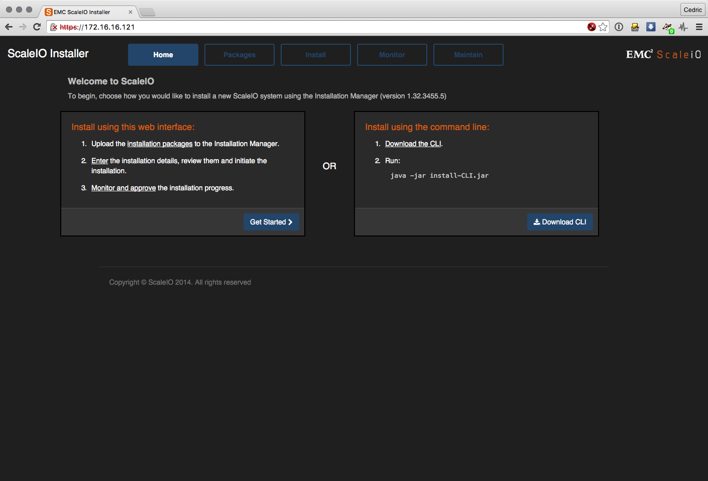Go to the Monitor tab
708x481 pixels.
click(392, 55)
